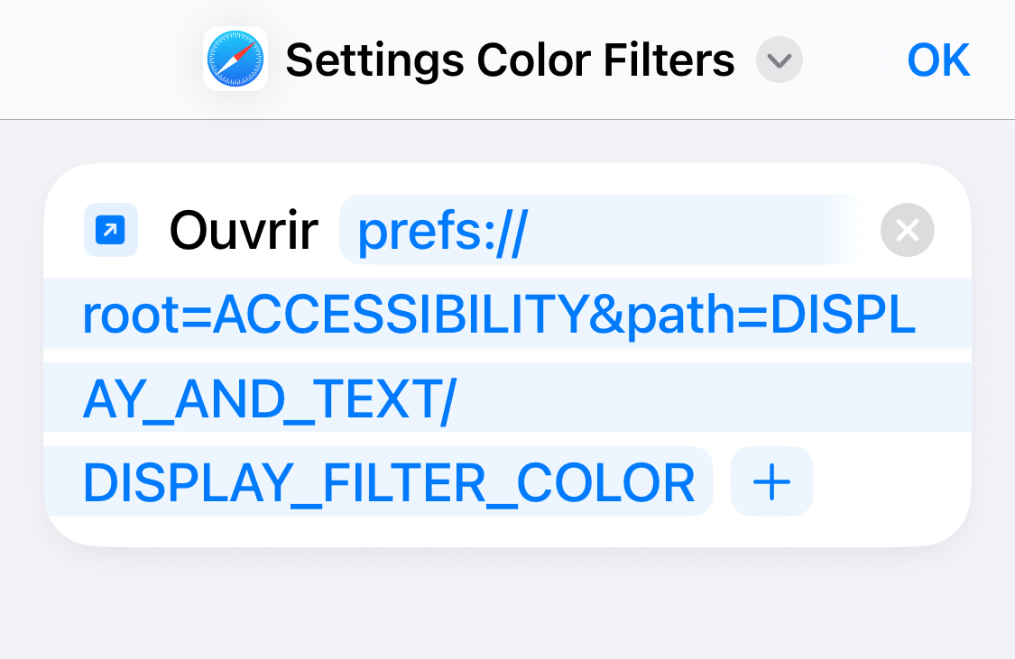
Task: Click the "AY_AND_TEXT/" URL segment
Action: point(269,398)
